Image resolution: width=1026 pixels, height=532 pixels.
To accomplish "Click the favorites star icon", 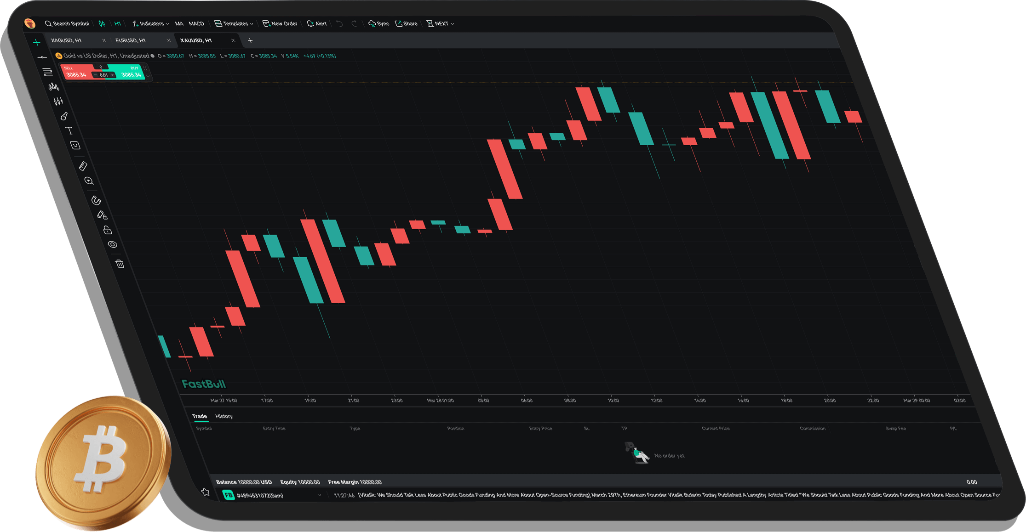I will [206, 492].
